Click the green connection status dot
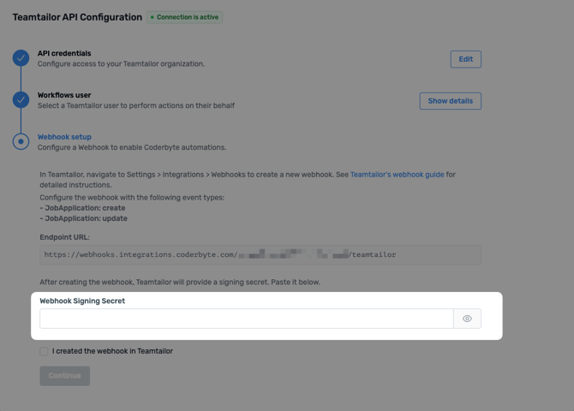The height and width of the screenshot is (411, 574). 152,17
